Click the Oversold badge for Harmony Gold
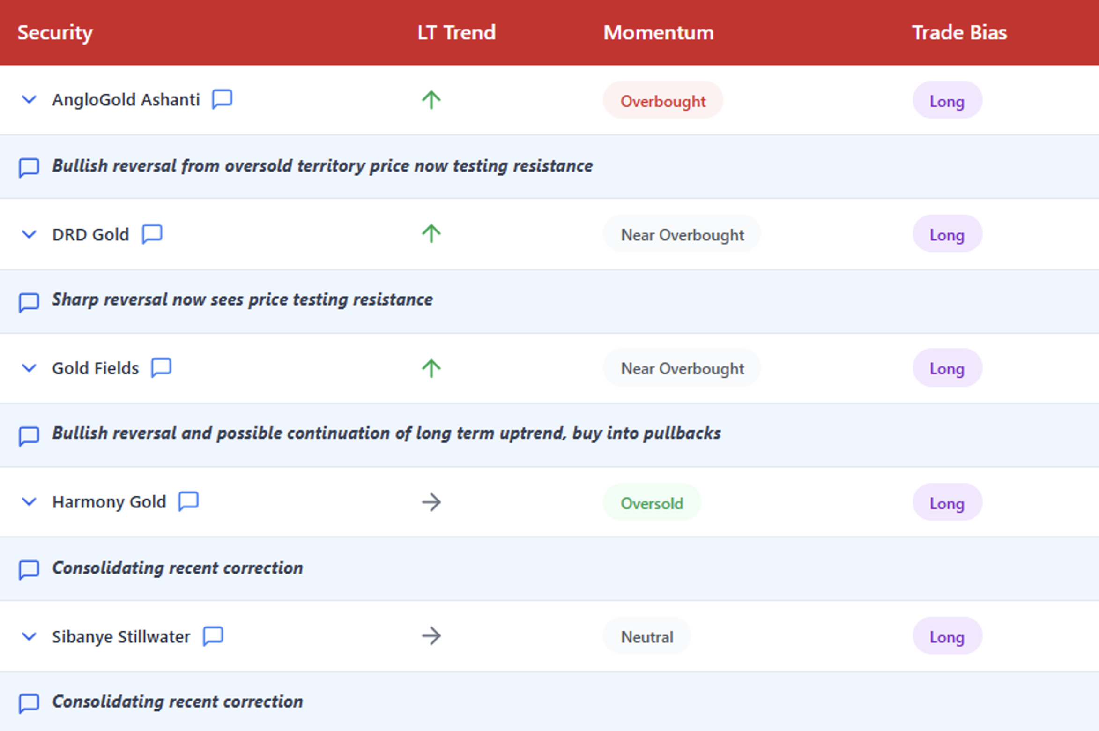 [x=652, y=503]
